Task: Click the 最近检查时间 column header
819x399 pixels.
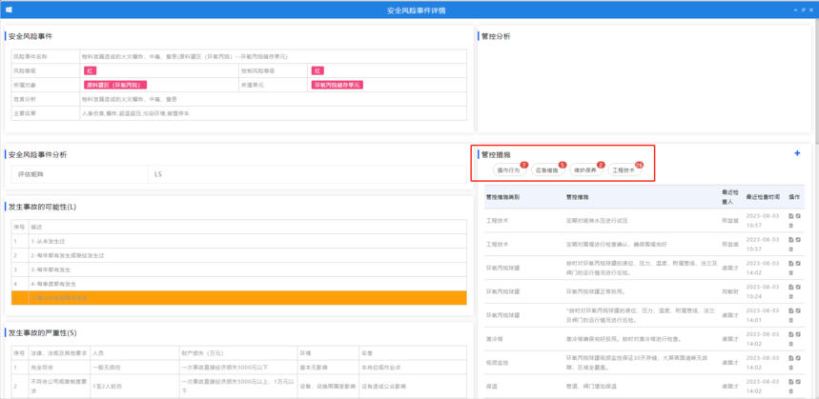Action: click(x=763, y=197)
